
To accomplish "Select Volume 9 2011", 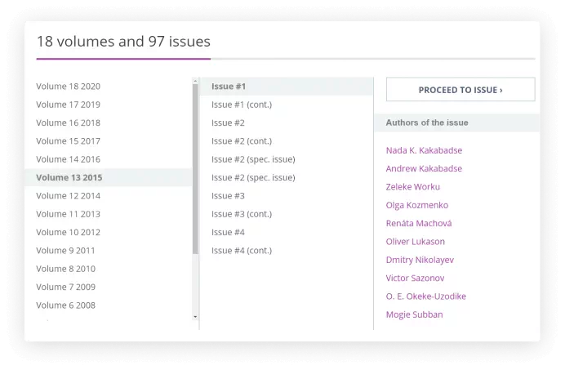I will coord(66,251).
